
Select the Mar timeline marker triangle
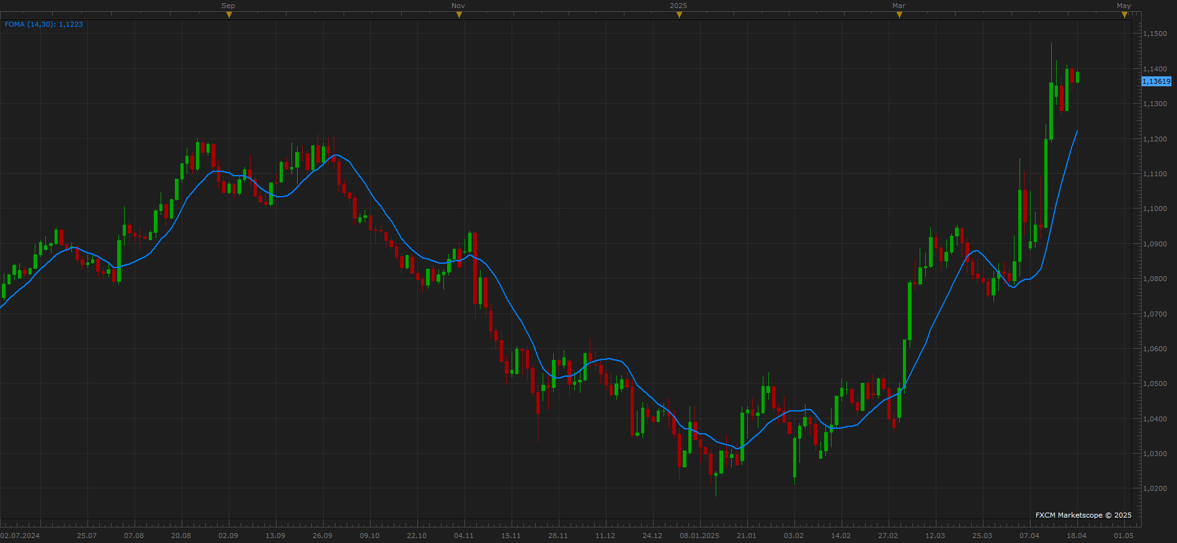(x=899, y=15)
